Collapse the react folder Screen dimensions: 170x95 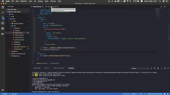pos(14,21)
